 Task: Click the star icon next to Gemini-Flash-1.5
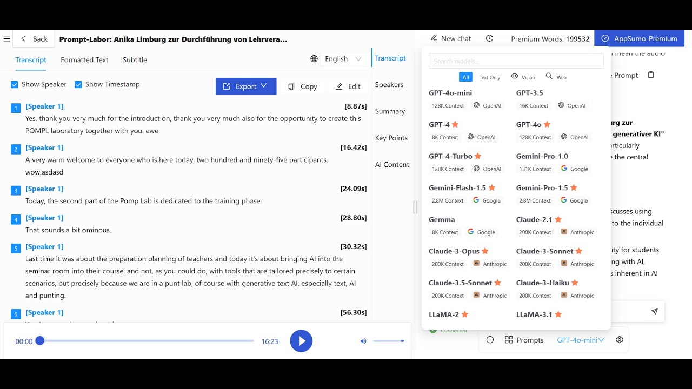pos(491,188)
